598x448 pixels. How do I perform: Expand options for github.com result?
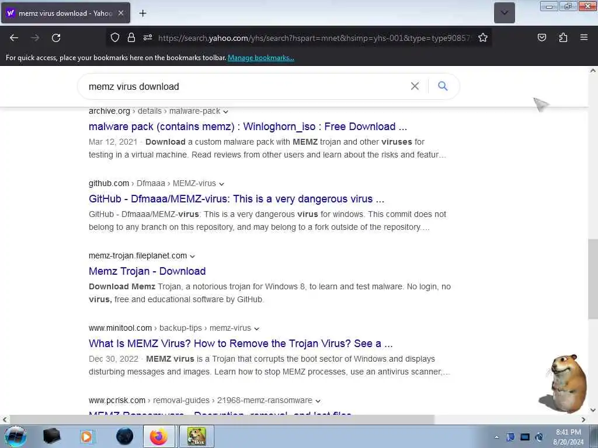221,184
